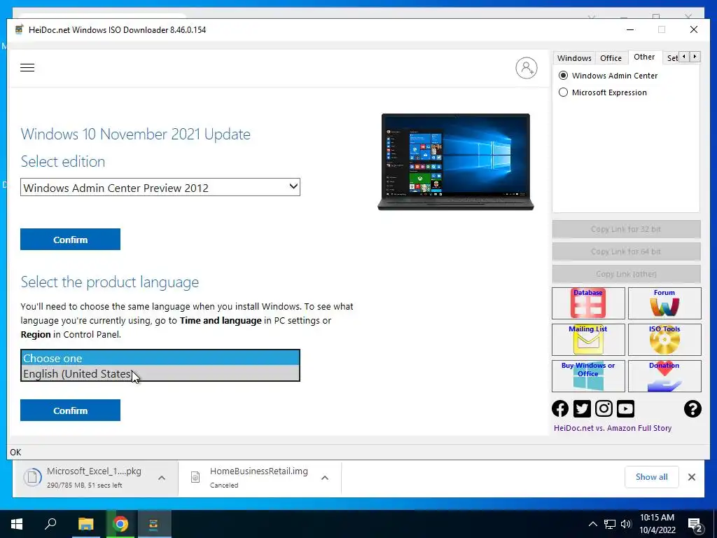
Task: Click the ISO Downloader taskbar icon
Action: tap(153, 524)
